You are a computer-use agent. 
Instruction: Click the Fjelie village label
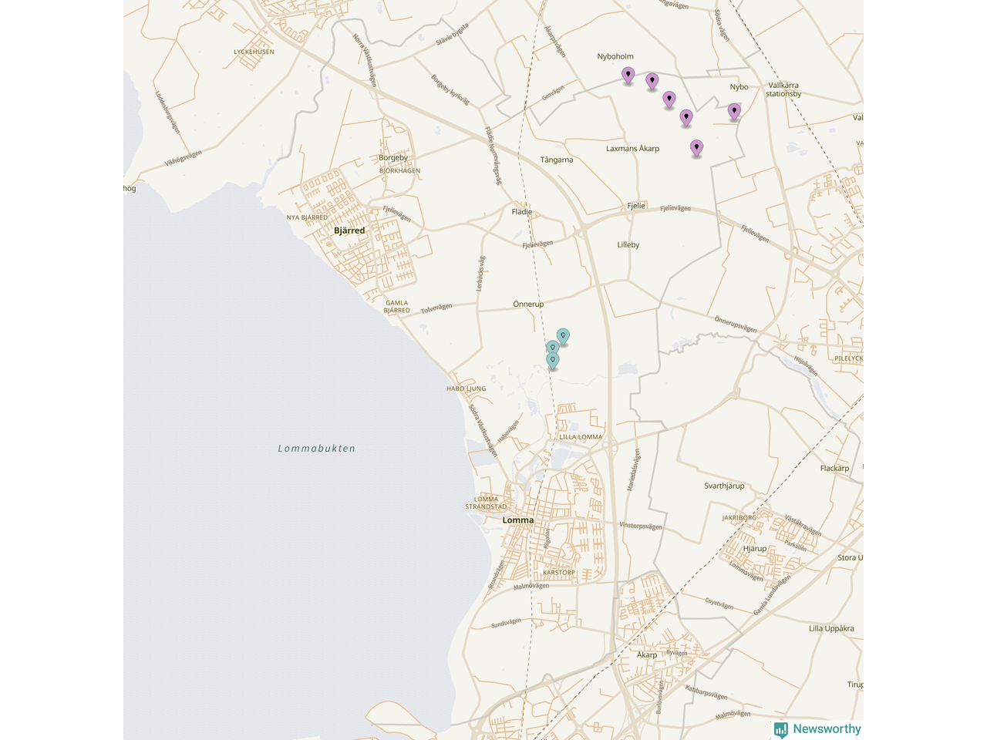click(636, 206)
